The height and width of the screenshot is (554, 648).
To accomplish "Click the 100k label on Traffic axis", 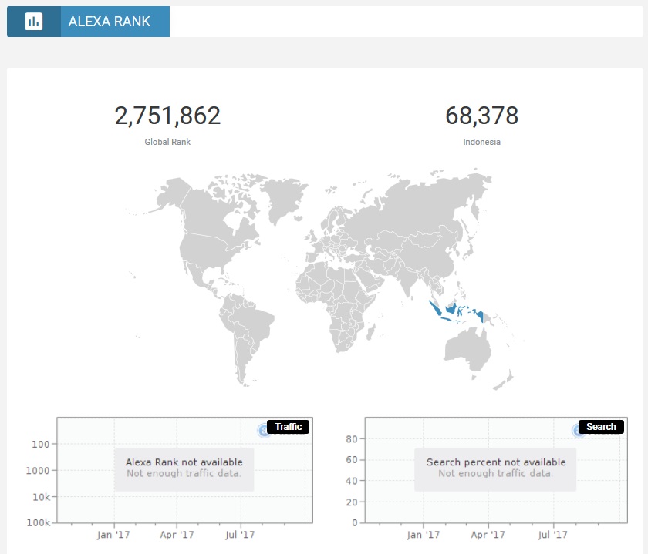I will (x=38, y=522).
